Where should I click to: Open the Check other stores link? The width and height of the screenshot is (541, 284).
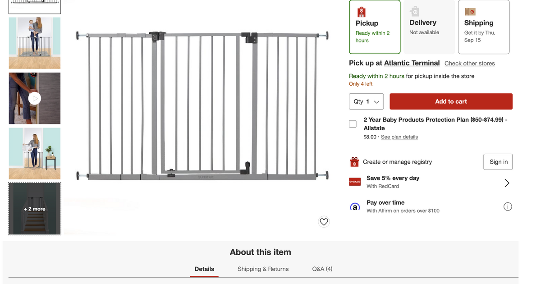469,63
